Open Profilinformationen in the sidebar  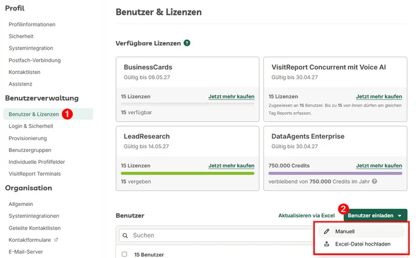pyautogui.click(x=32, y=24)
